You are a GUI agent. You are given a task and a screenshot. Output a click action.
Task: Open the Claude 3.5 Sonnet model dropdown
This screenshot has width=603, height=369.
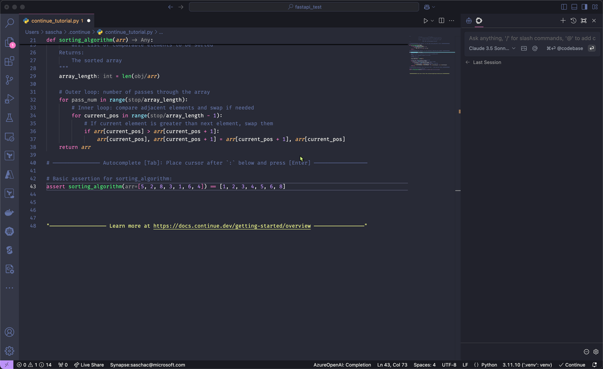point(490,48)
